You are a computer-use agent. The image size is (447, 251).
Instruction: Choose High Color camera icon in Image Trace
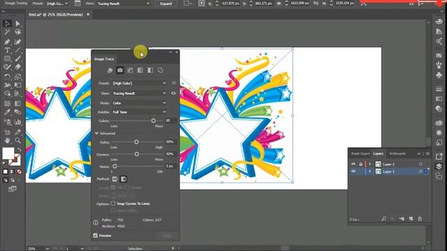point(120,70)
